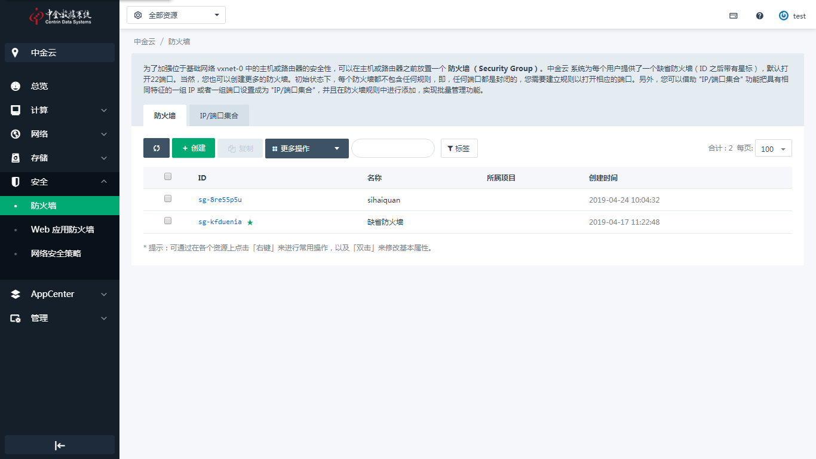Click the refresh button in toolbar

(157, 148)
